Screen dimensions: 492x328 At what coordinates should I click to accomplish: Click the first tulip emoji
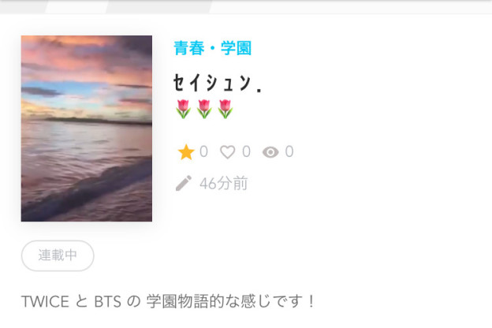(183, 109)
